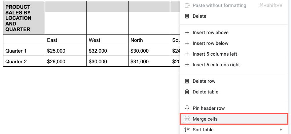The height and width of the screenshot is (134, 291).
Task: Click the pin icon for Pin header row
Action: (x=187, y=108)
